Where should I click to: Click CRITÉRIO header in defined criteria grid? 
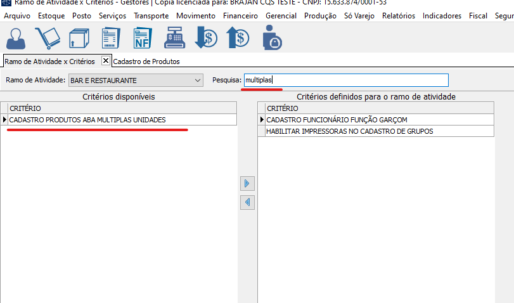pyautogui.click(x=379, y=108)
